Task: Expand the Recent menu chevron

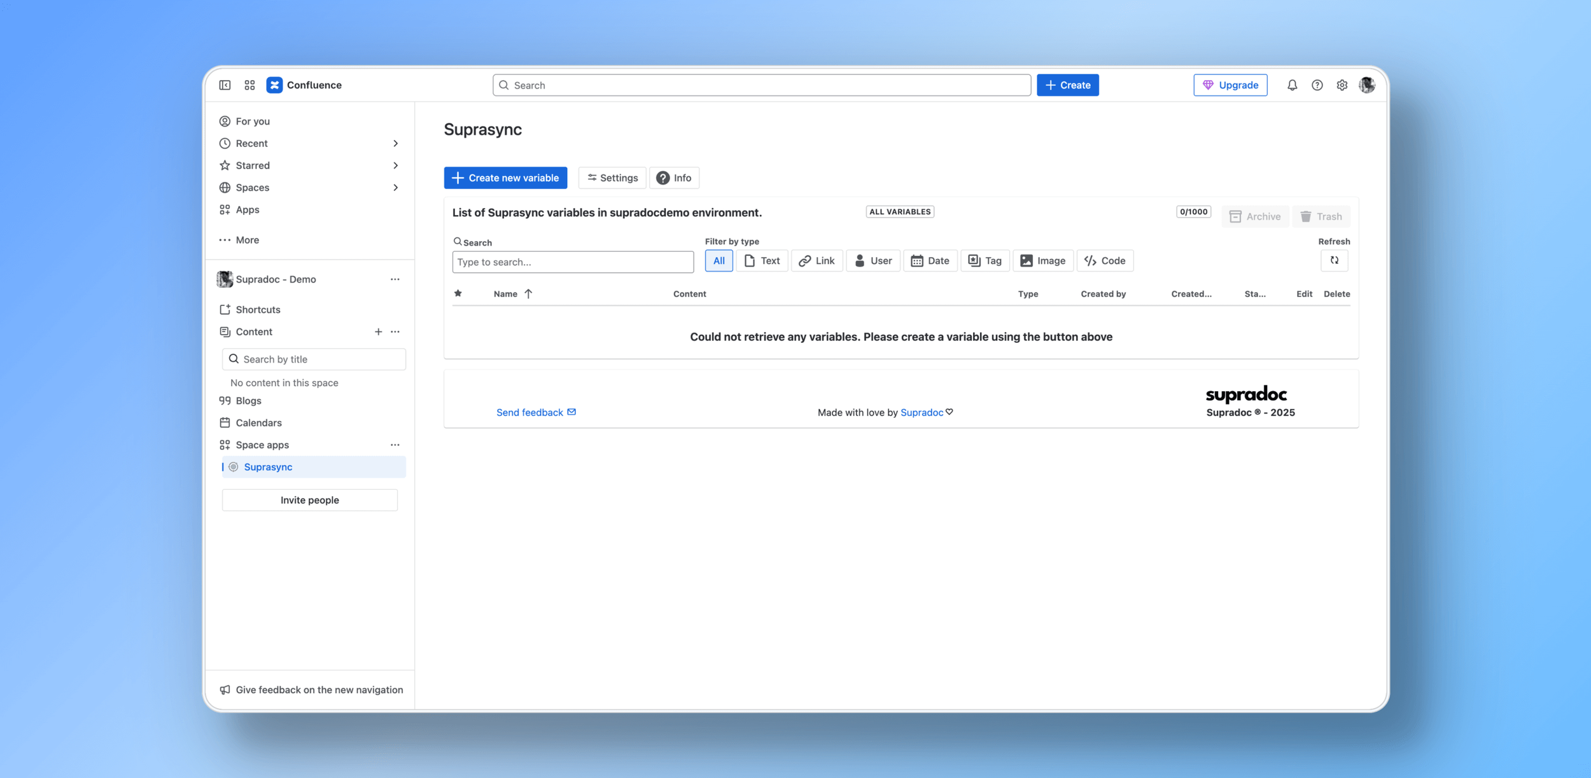Action: 395,143
